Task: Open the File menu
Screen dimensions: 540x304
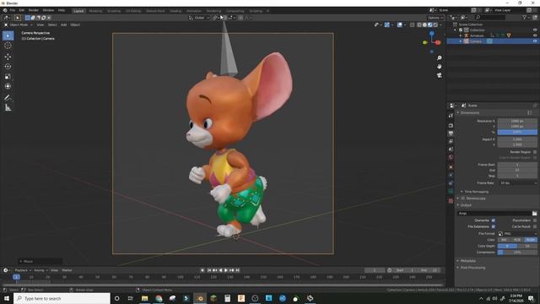Action: (13, 10)
